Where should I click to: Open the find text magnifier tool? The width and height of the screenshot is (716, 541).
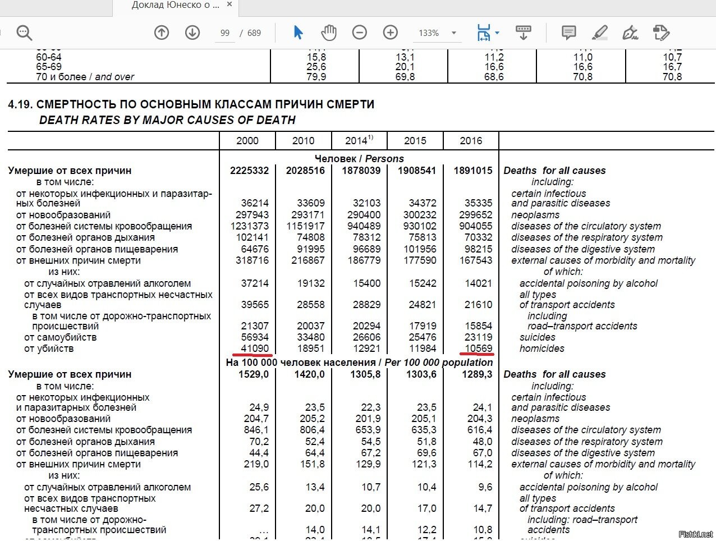[24, 33]
